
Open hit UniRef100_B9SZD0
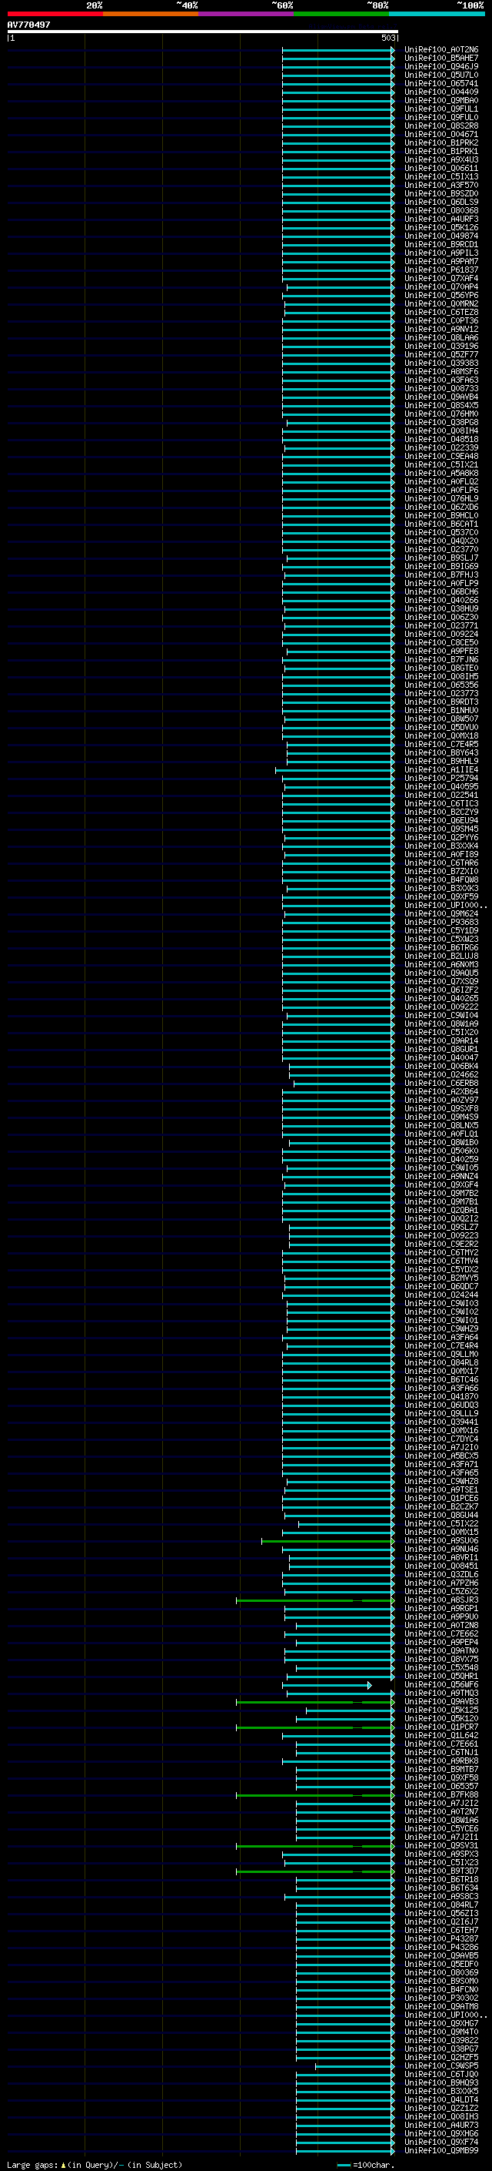[441, 194]
